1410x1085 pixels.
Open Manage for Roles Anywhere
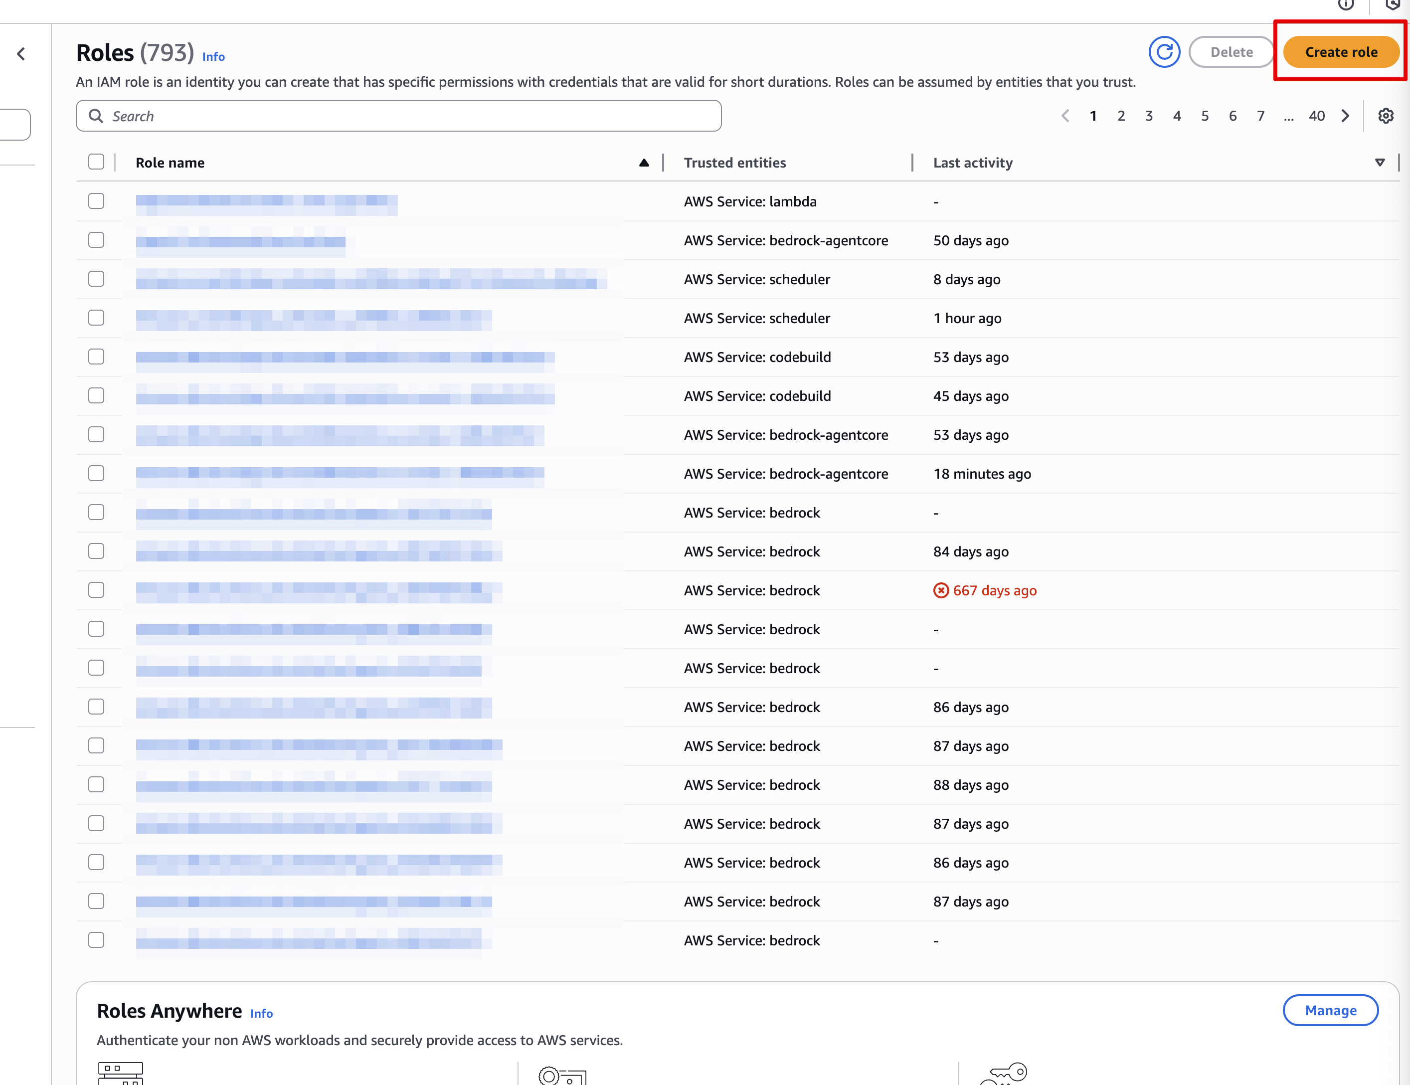tap(1331, 1010)
